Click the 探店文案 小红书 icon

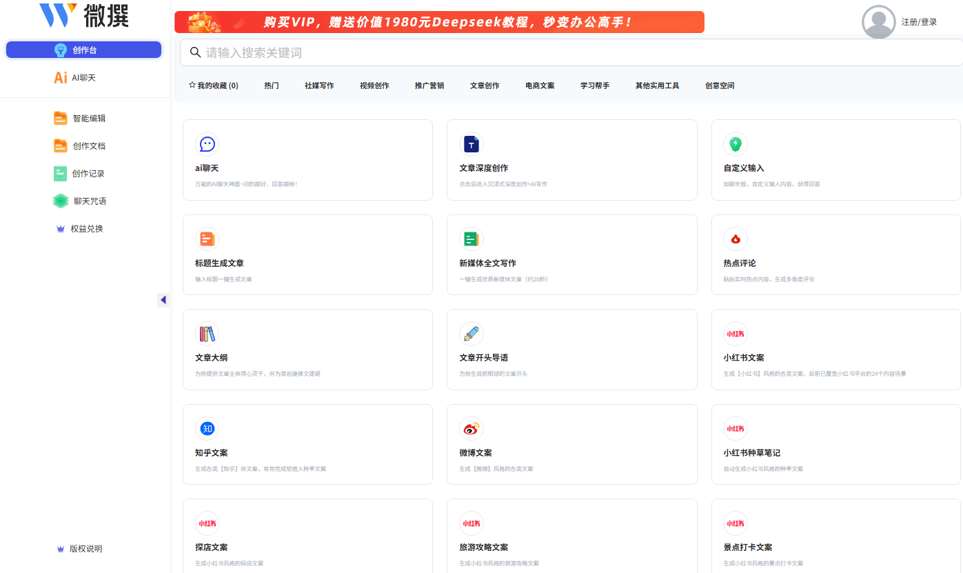[207, 523]
